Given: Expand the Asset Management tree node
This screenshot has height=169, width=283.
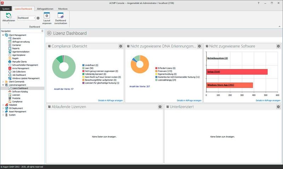Looking at the screenshot, I should pos(3,111).
